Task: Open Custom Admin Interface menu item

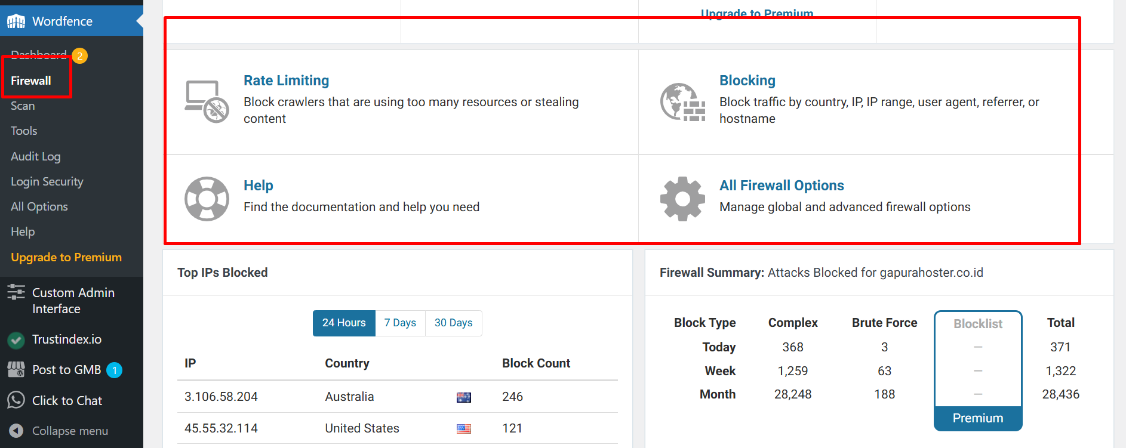Action: point(73,301)
